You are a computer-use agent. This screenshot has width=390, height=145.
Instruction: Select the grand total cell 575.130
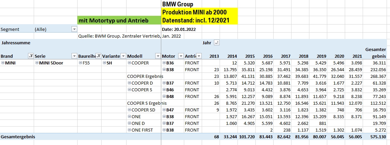pos(377,137)
